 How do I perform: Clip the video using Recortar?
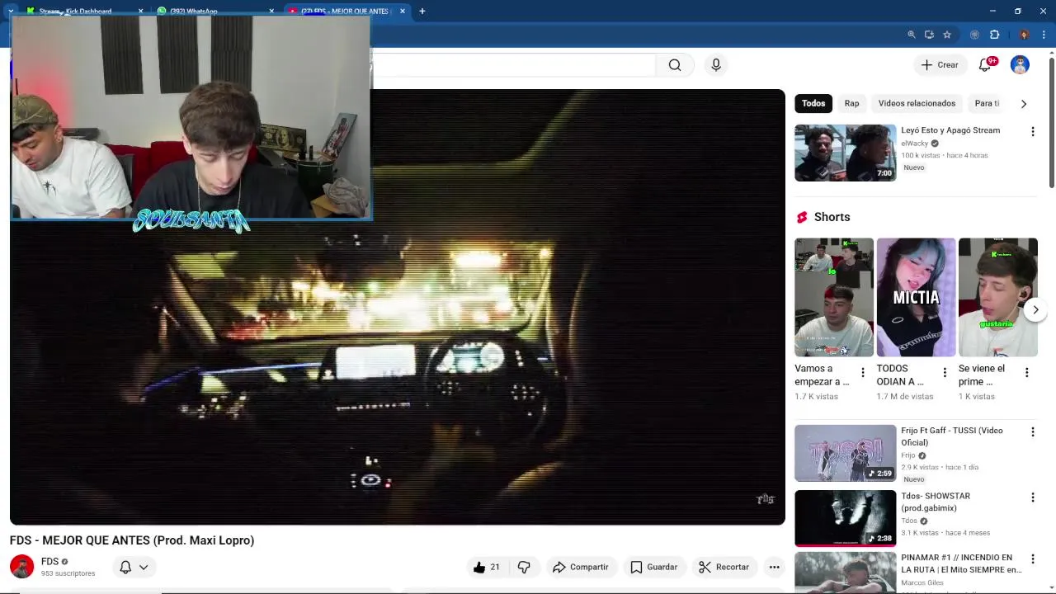[724, 567]
